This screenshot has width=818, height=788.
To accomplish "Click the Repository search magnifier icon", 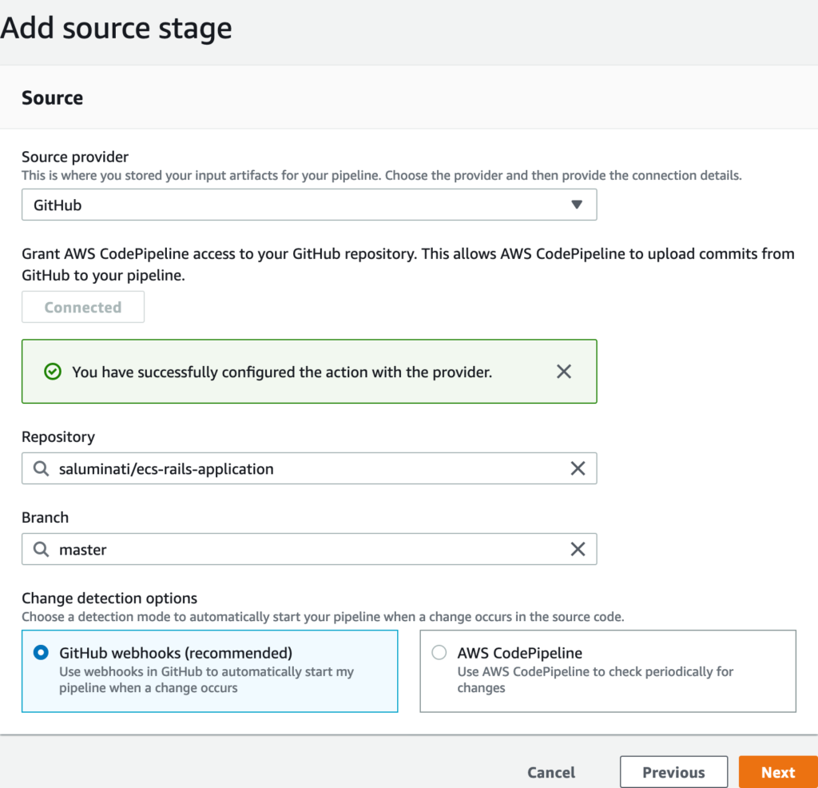I will tap(41, 469).
